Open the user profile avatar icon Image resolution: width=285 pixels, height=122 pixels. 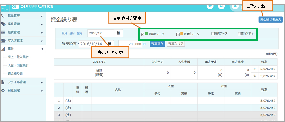[x=235, y=6]
